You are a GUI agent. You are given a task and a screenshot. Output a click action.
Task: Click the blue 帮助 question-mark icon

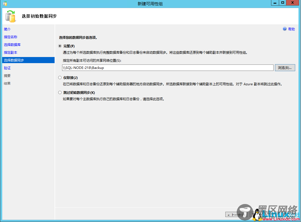coord(284,29)
